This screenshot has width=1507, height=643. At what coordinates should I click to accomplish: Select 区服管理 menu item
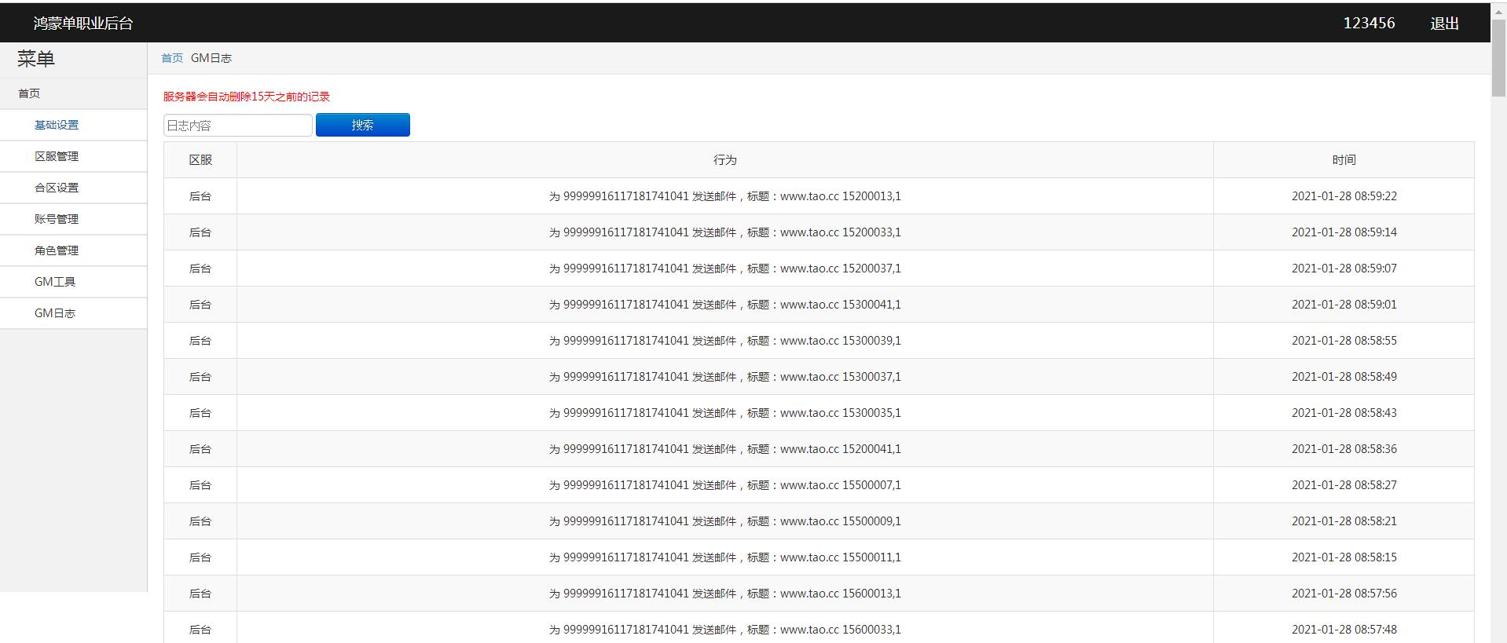(57, 156)
